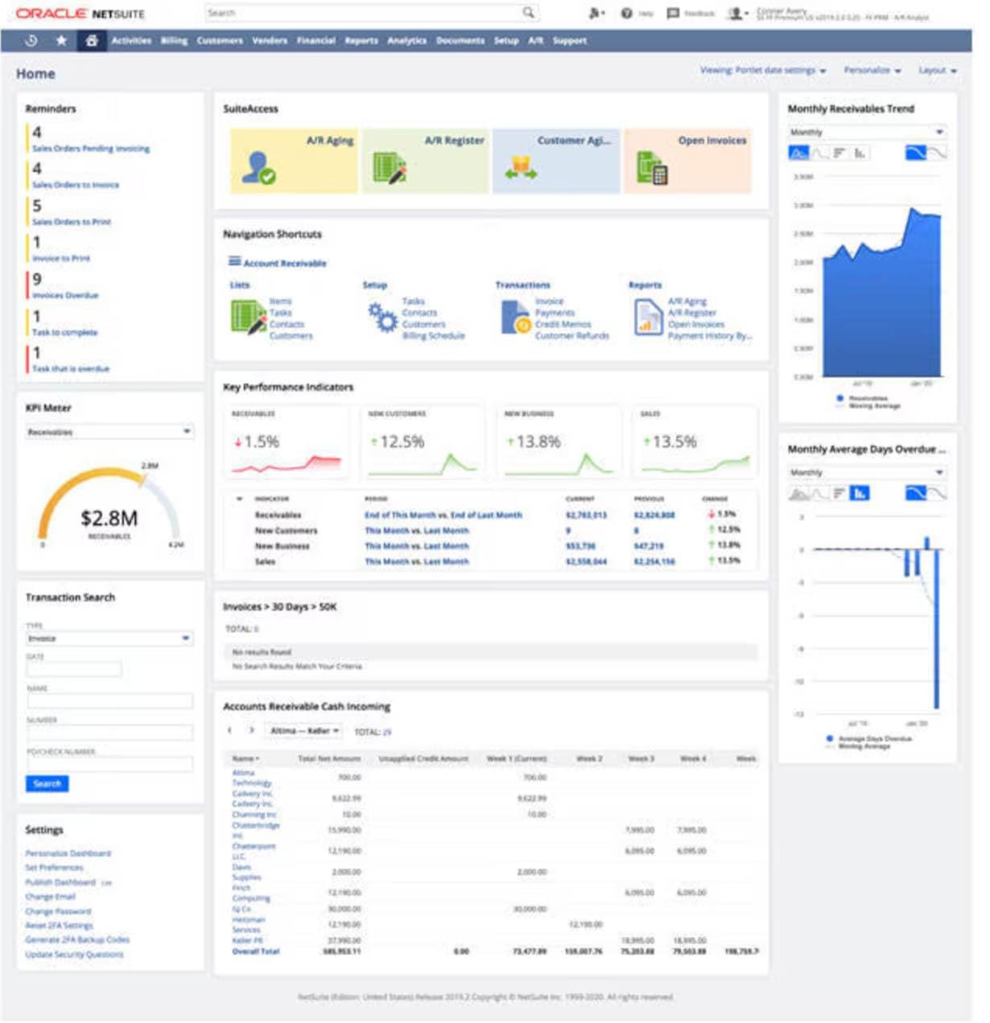Image resolution: width=990 pixels, height=1023 pixels.
Task: Open the Reports menu in navigation bar
Action: pyautogui.click(x=361, y=40)
